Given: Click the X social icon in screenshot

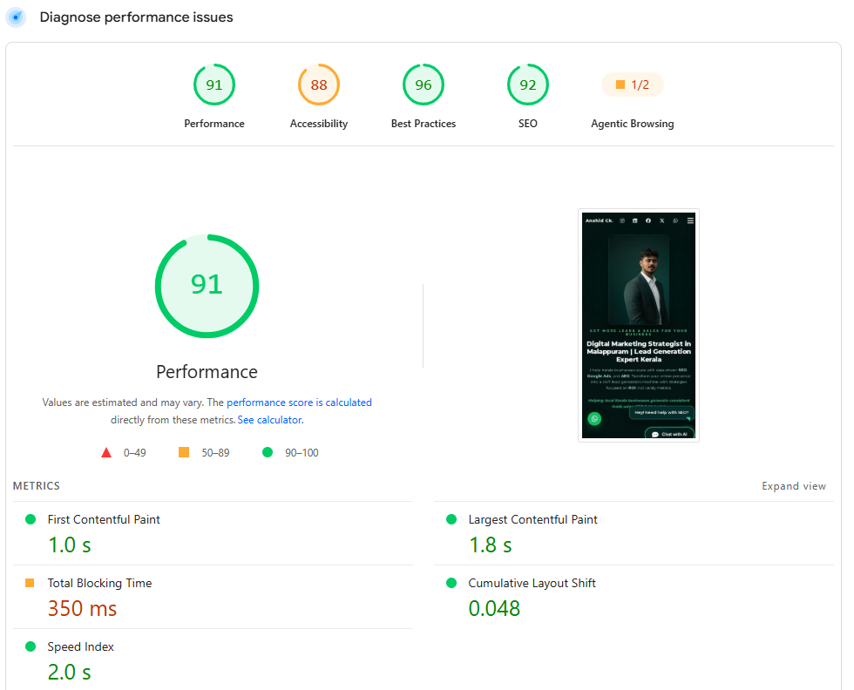Looking at the screenshot, I should pyautogui.click(x=661, y=220).
